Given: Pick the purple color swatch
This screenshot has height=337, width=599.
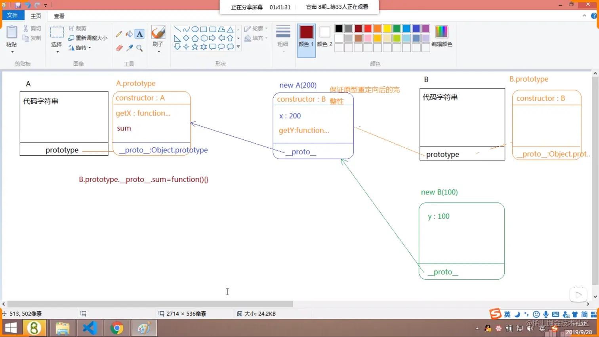Looking at the screenshot, I should point(425,29).
